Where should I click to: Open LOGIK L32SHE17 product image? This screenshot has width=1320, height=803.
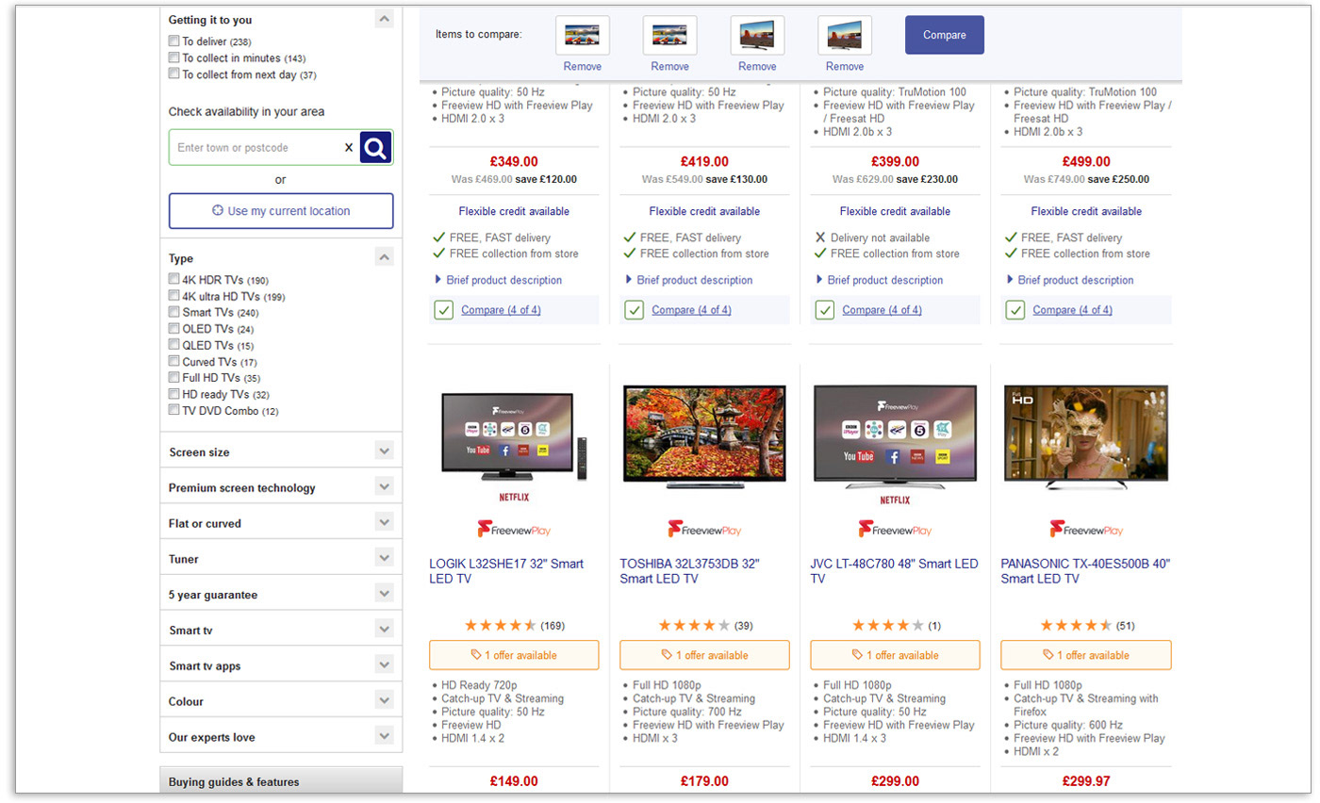click(514, 437)
